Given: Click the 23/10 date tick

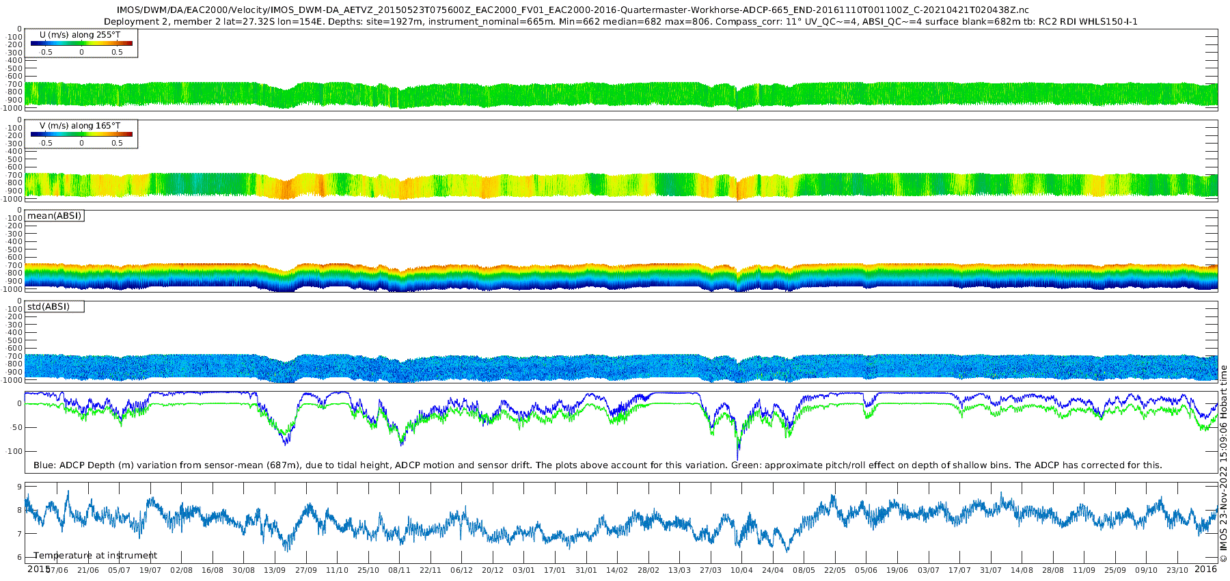Looking at the screenshot, I should pyautogui.click(x=1177, y=570).
